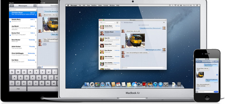Open Reminders checklist icon in dock
The width and height of the screenshot is (225, 104).
point(123,84)
